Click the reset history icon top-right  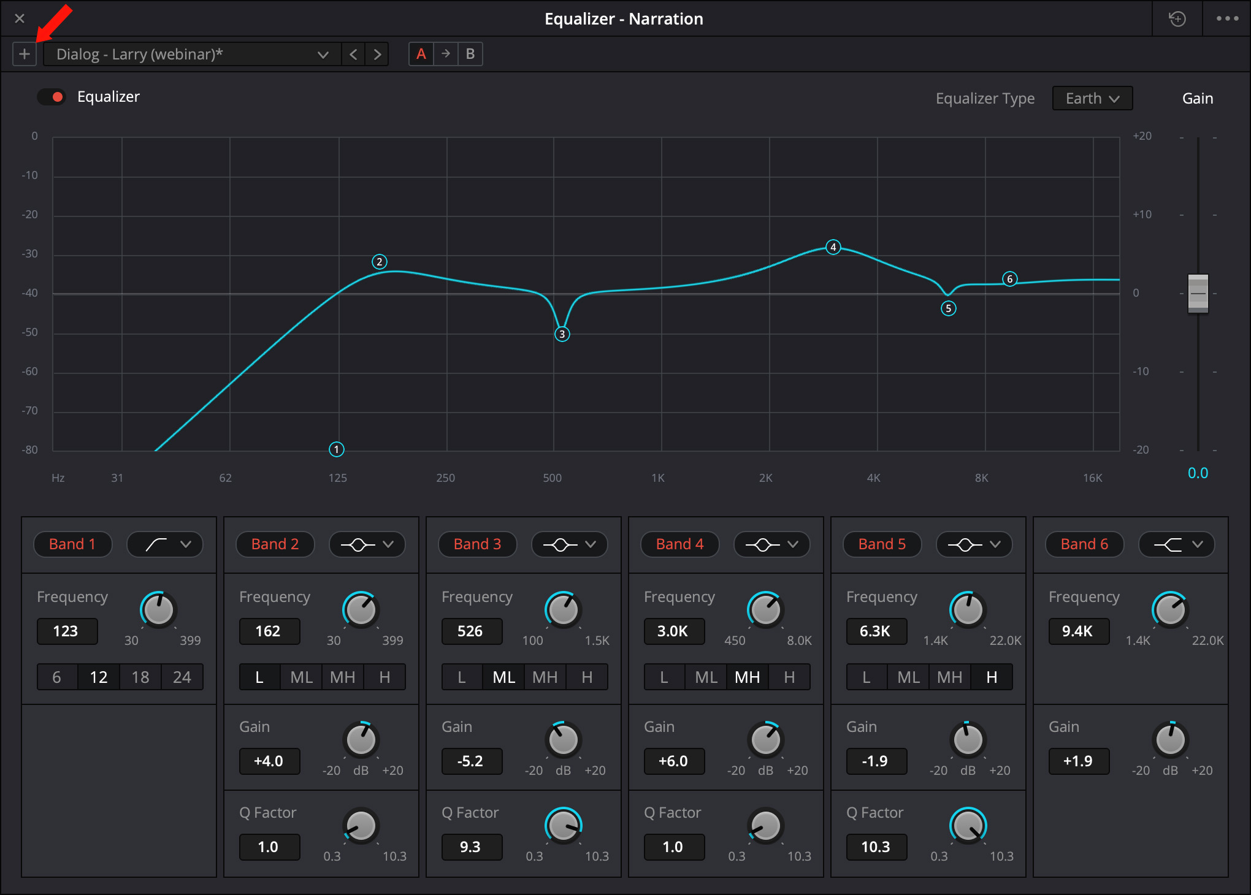tap(1177, 18)
